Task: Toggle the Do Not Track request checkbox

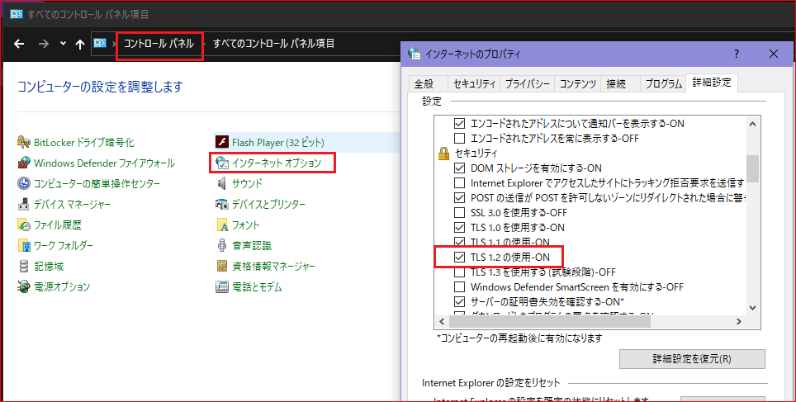Action: coord(459,182)
